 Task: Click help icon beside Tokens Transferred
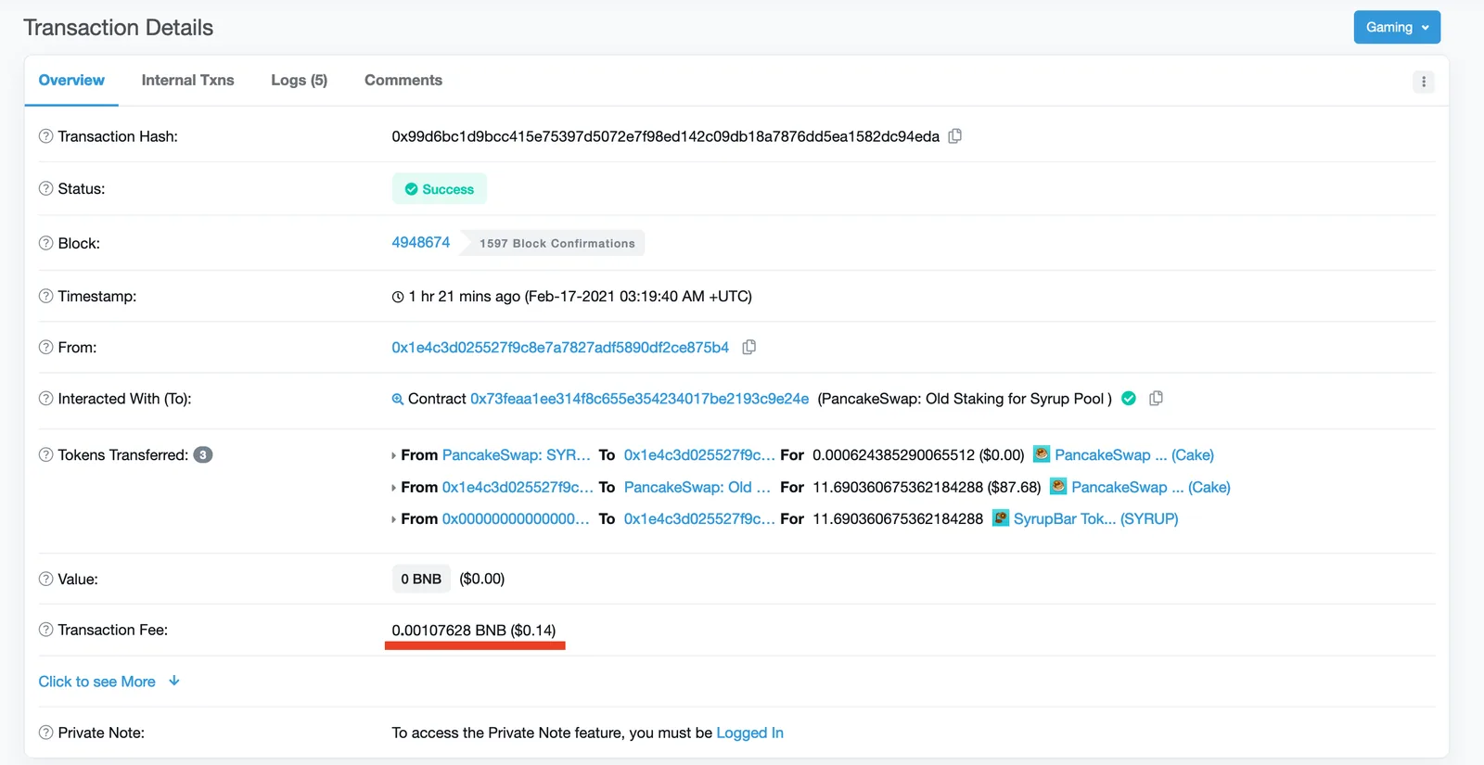(46, 454)
